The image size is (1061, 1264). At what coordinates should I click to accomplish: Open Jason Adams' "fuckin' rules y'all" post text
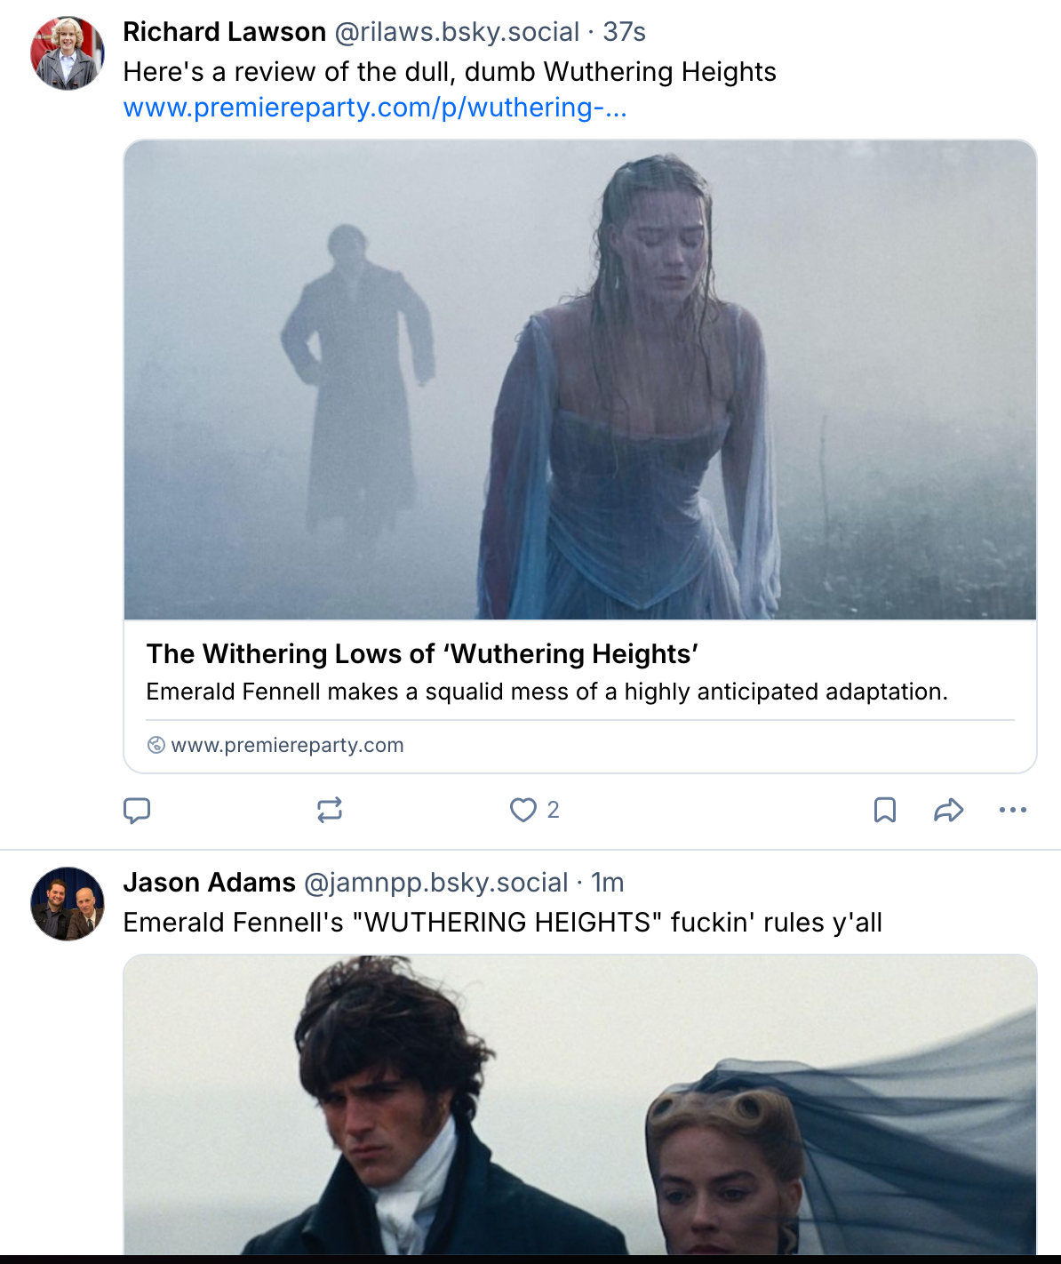(502, 923)
